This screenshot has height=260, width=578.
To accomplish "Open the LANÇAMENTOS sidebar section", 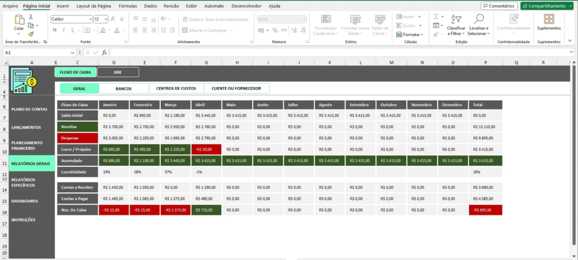I will tap(26, 127).
